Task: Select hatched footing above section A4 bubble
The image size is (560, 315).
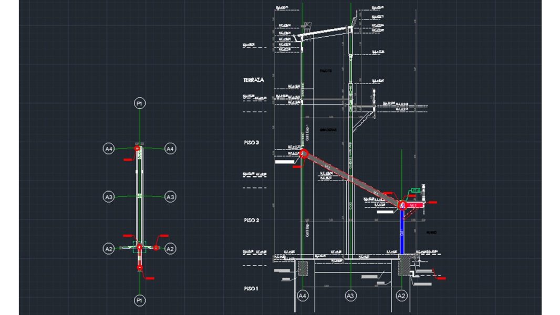Action: (303, 268)
